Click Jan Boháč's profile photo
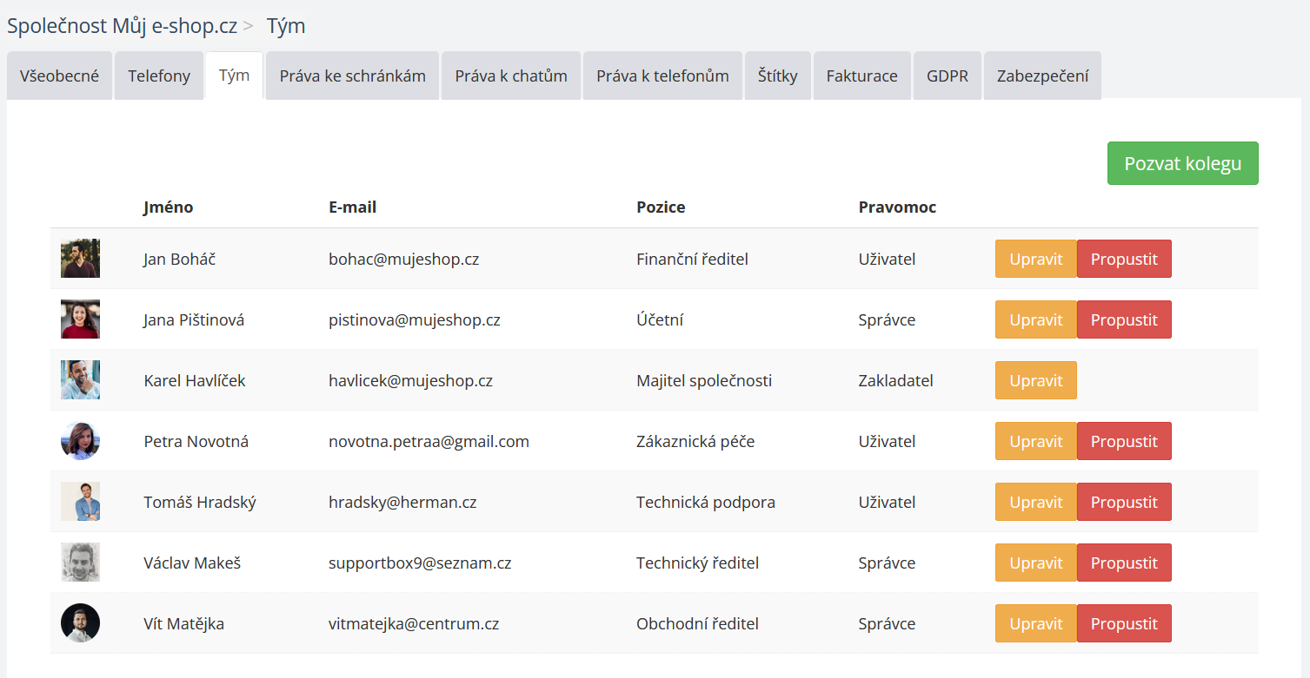The height and width of the screenshot is (678, 1310). (80, 259)
